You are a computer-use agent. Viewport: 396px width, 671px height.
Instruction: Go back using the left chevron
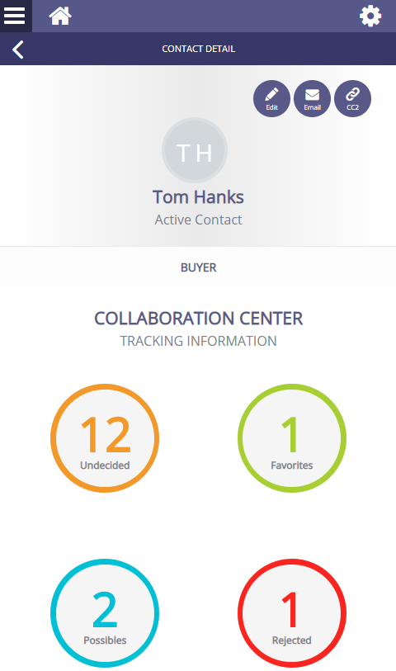[x=18, y=50]
